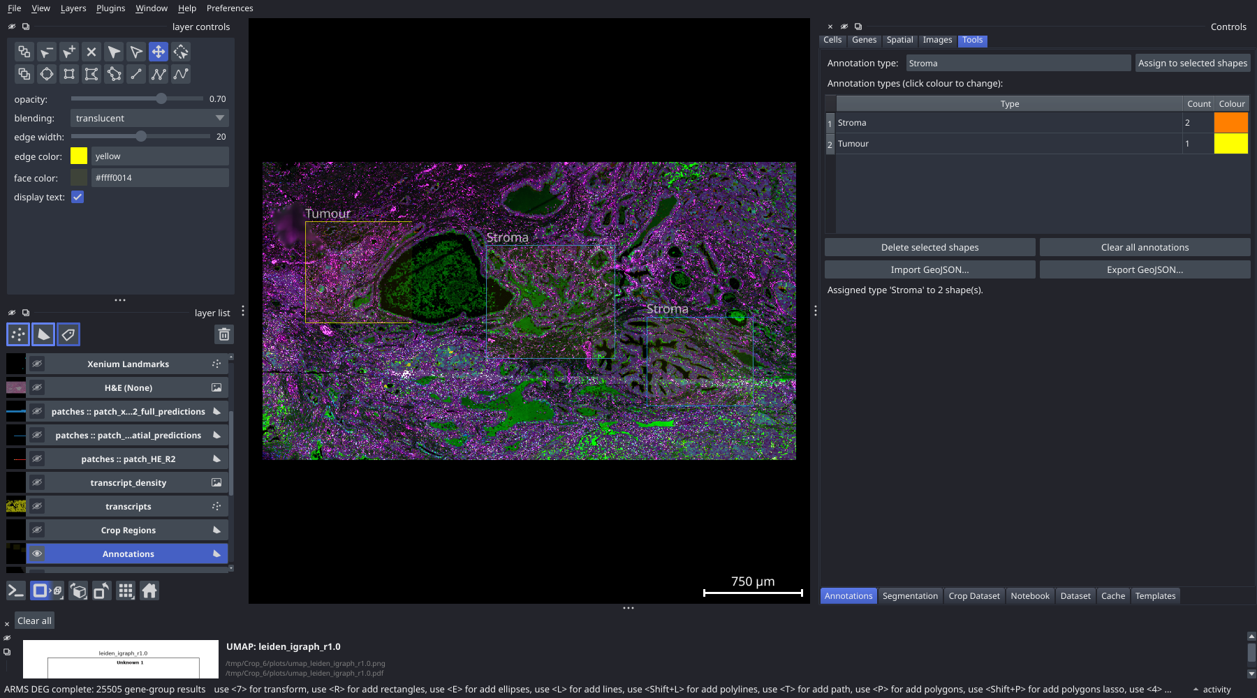The image size is (1257, 698).
Task: Activate the Transform mode tool
Action: [181, 52]
